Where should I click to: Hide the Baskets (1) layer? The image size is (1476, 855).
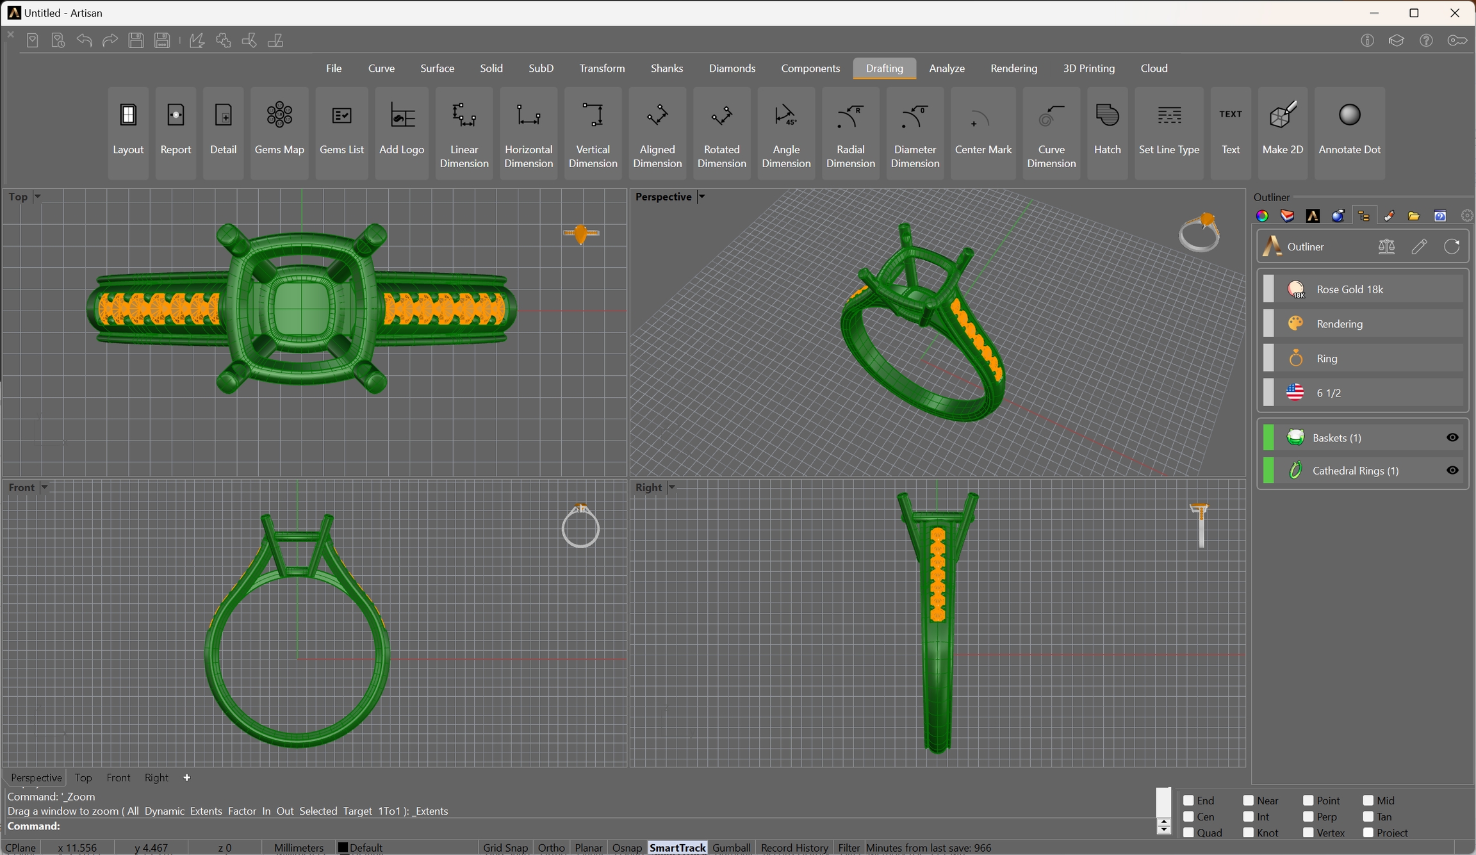1452,437
